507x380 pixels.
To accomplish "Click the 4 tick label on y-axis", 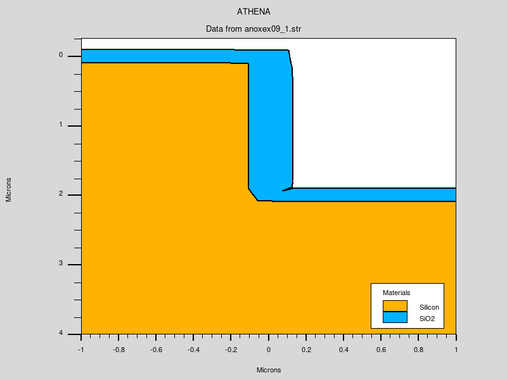I will [61, 333].
